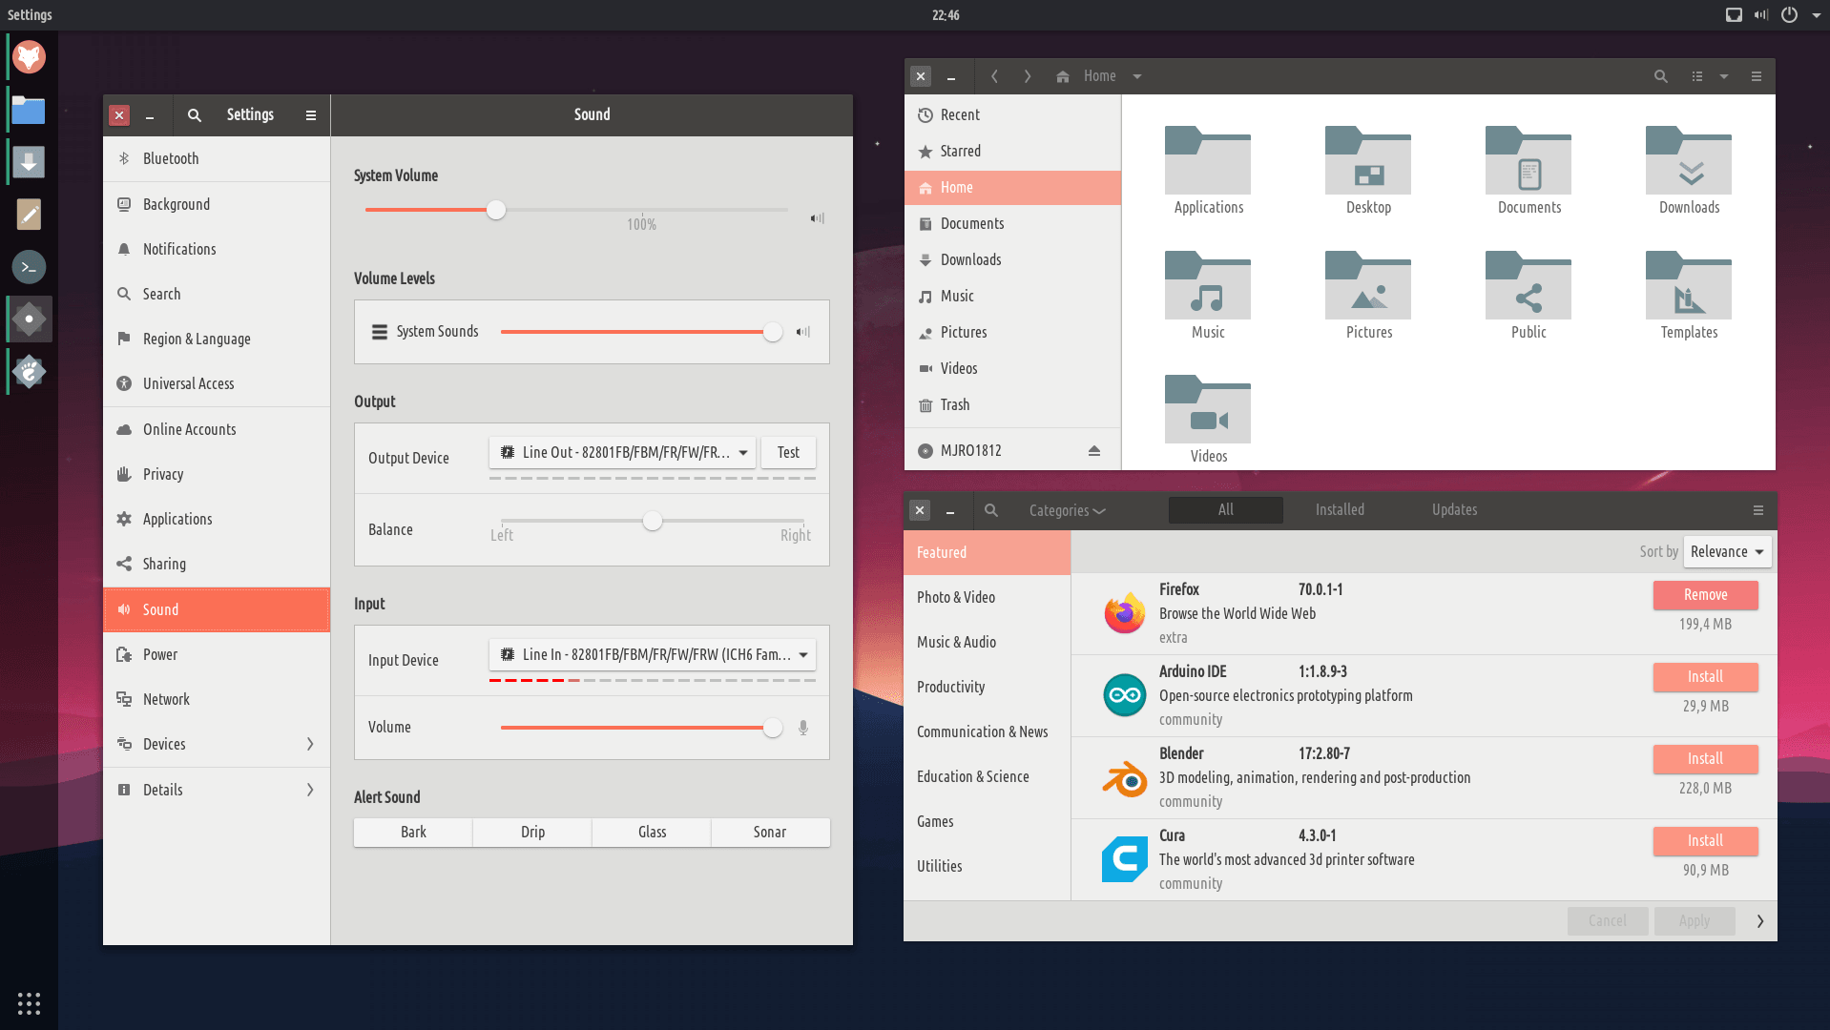This screenshot has width=1830, height=1030.
Task: Select the Bark alert sound
Action: click(413, 833)
